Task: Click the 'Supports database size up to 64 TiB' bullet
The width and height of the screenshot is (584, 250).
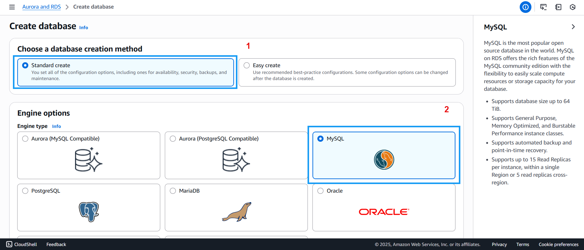Action: [530, 105]
